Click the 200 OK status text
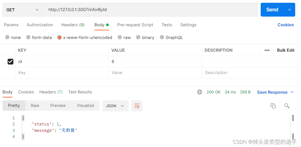The image size is (301, 147). [x=213, y=92]
